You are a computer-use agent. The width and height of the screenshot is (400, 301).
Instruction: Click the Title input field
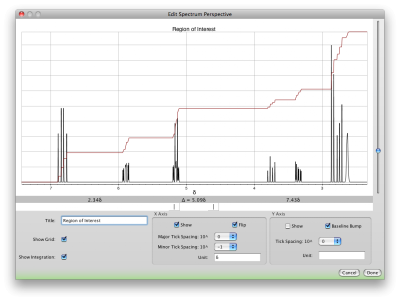click(x=104, y=220)
